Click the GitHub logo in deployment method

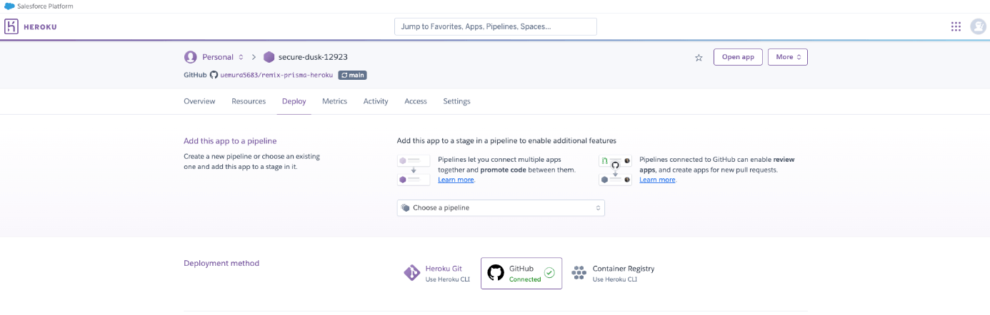coord(496,273)
